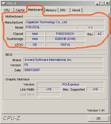Click the maximize window button

click(x=102, y=3)
